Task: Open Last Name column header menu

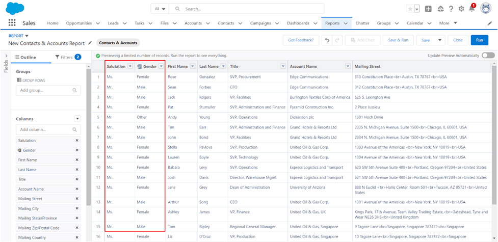Action: tap(223, 66)
